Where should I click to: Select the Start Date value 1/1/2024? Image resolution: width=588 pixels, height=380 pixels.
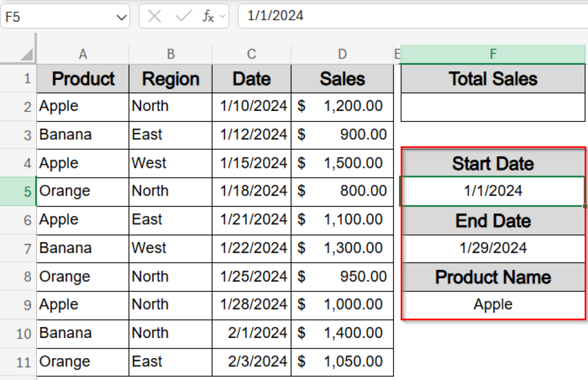493,191
